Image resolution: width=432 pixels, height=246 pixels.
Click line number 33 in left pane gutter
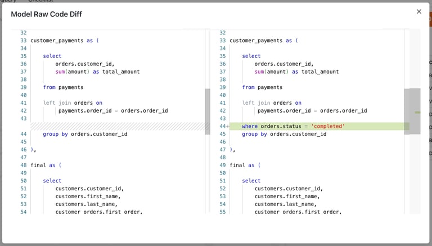(24, 41)
